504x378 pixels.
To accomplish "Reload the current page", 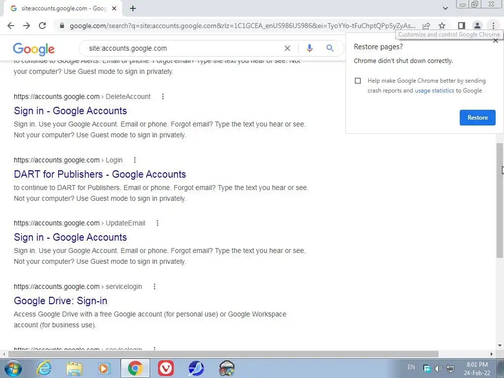I will click(42, 26).
